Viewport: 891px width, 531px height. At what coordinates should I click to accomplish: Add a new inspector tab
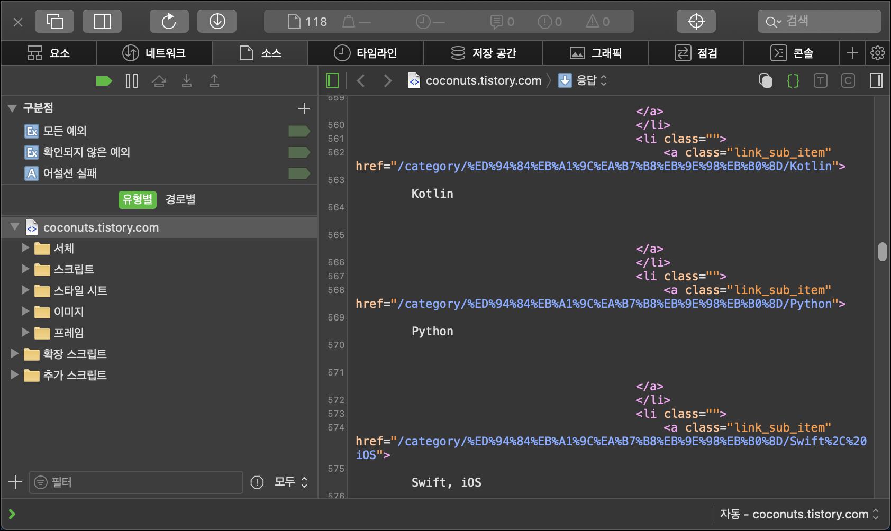coord(852,53)
